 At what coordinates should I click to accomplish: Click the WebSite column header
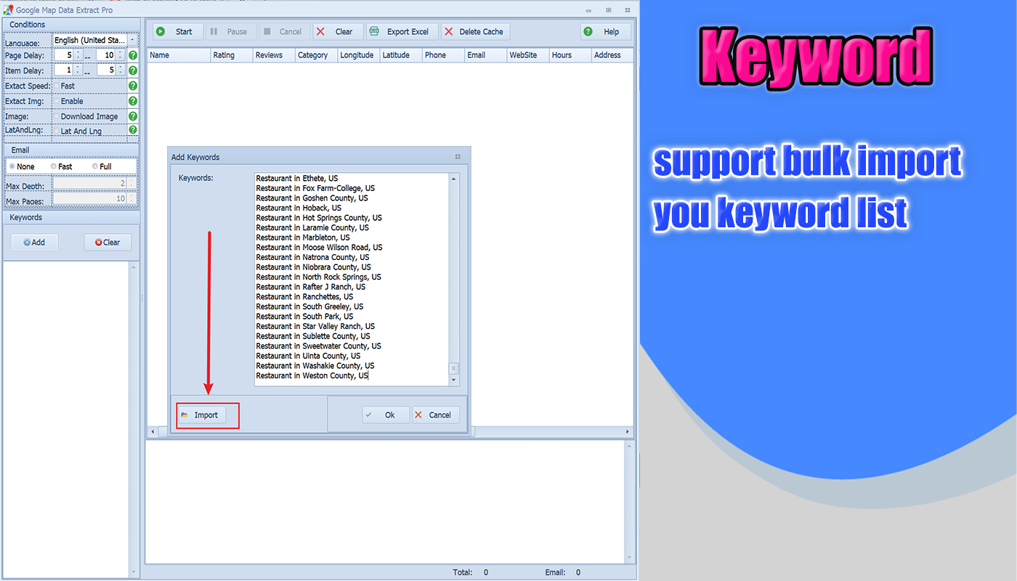(528, 55)
